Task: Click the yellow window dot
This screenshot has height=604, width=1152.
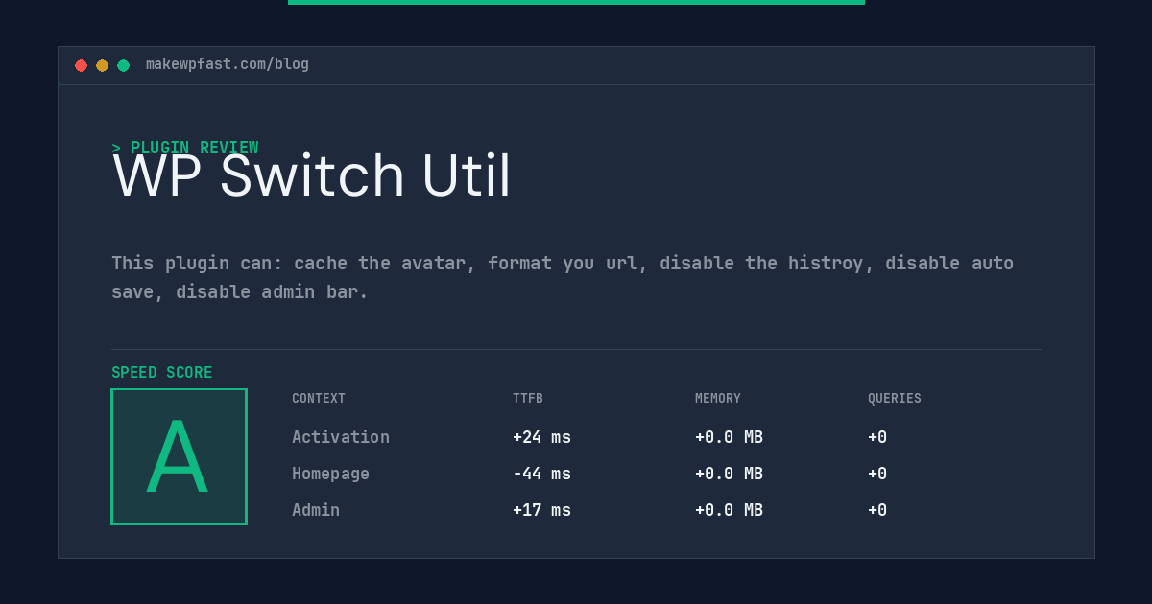Action: [102, 65]
